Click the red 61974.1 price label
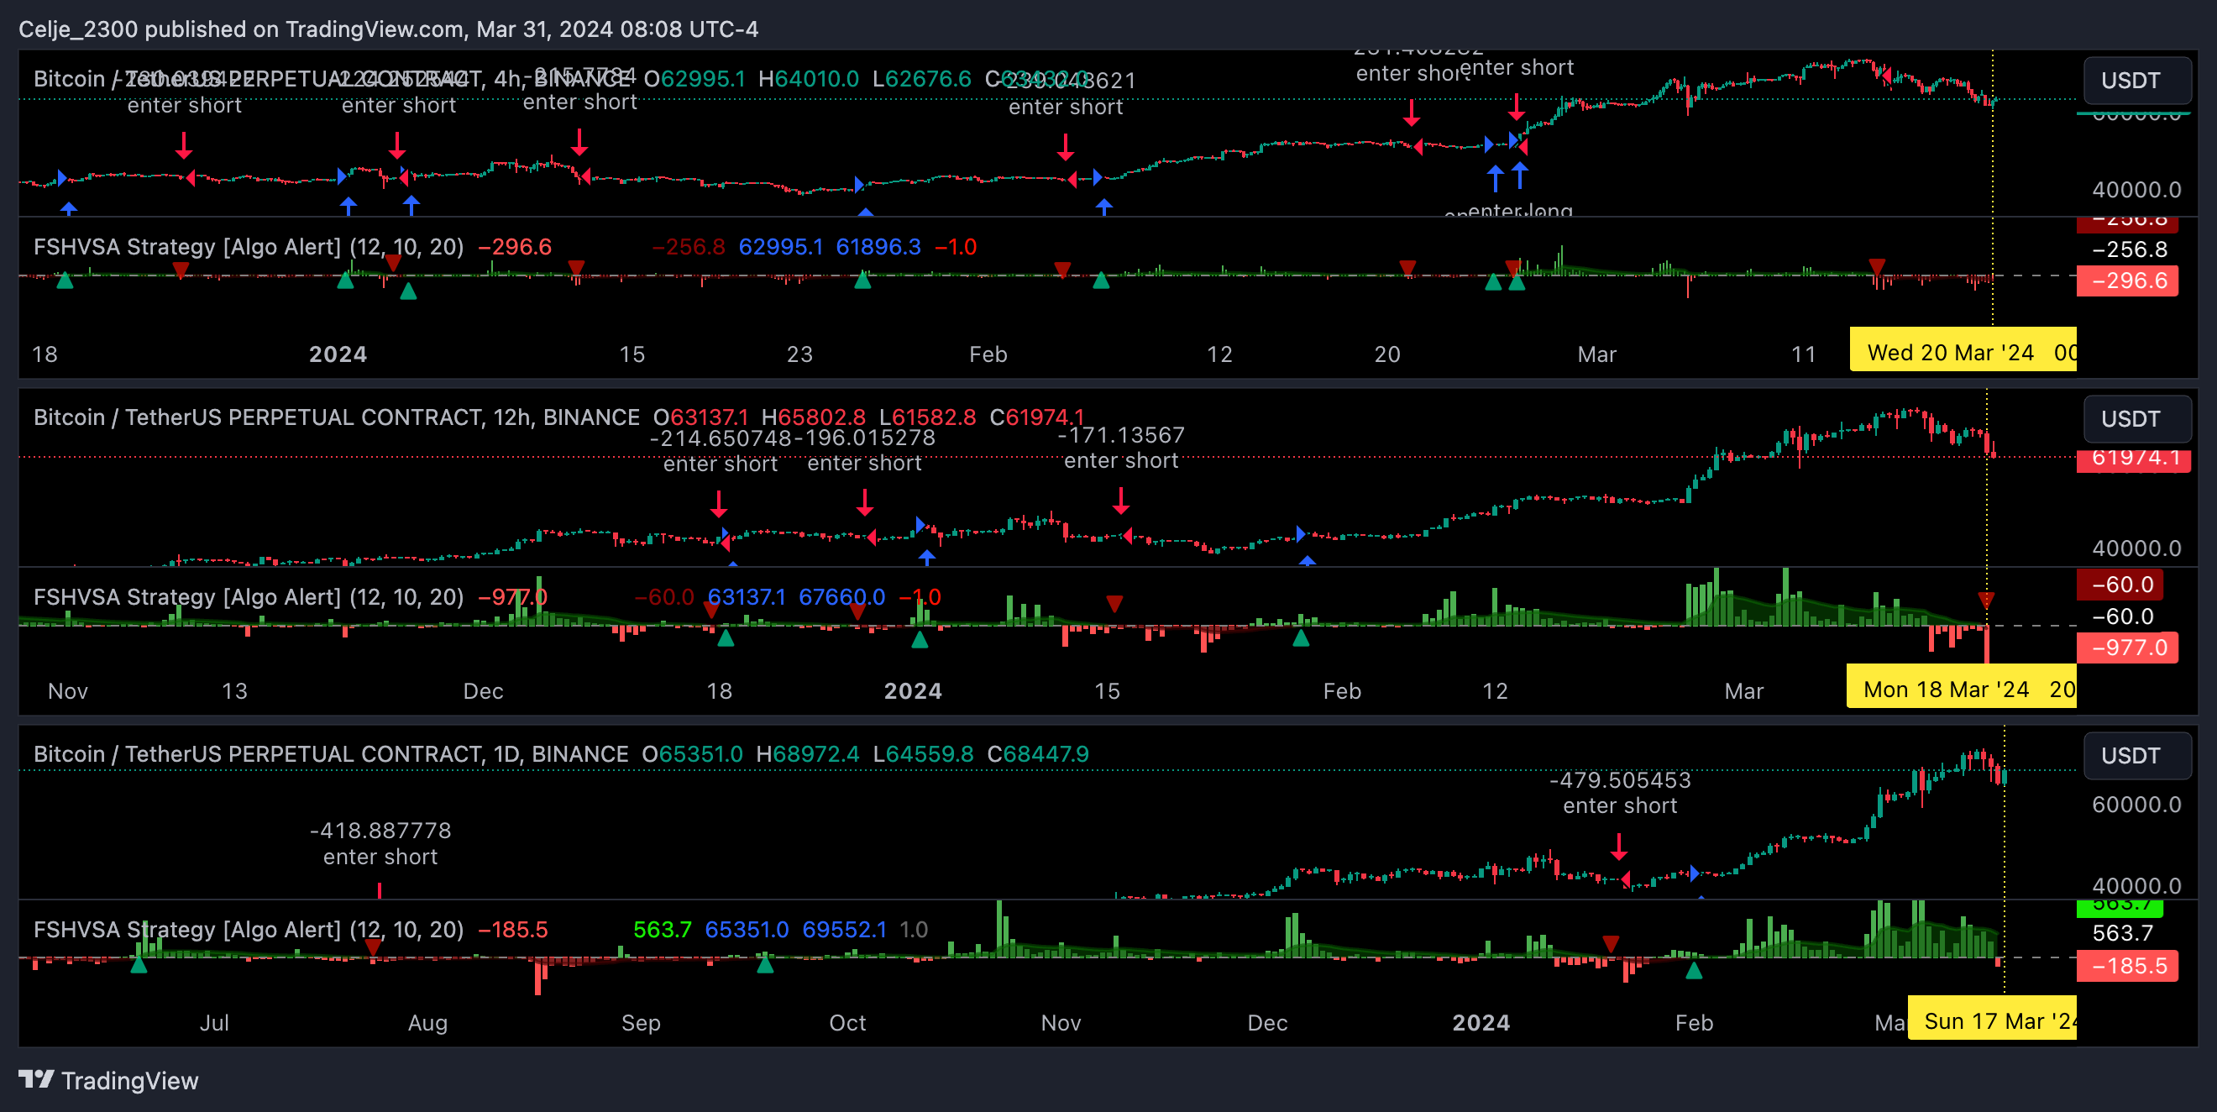 coord(2134,459)
